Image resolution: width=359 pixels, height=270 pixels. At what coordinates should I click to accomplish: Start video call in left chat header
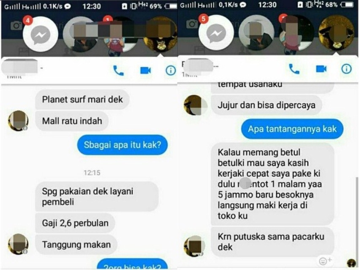145,71
